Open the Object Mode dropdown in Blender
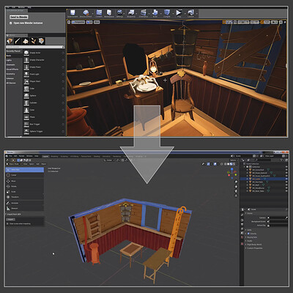Image resolution: width=293 pixels, height=293 pixels. (13, 164)
